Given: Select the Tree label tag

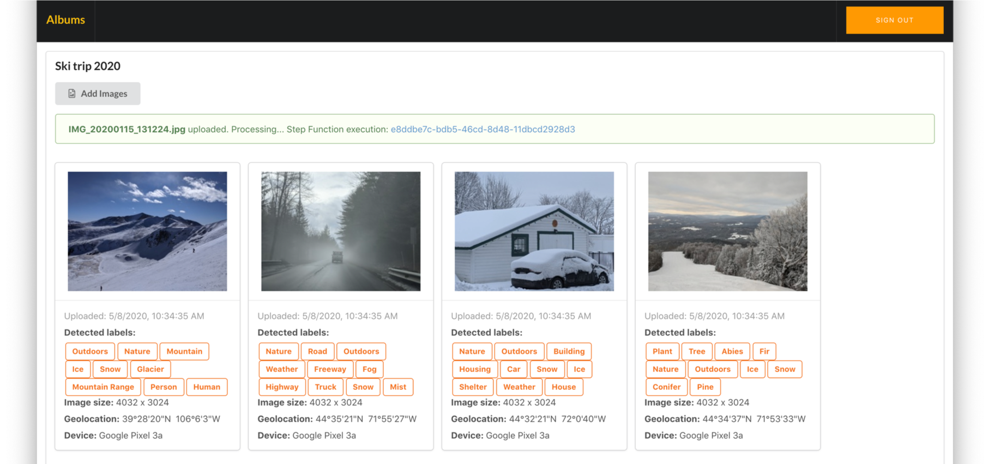Looking at the screenshot, I should click(697, 351).
